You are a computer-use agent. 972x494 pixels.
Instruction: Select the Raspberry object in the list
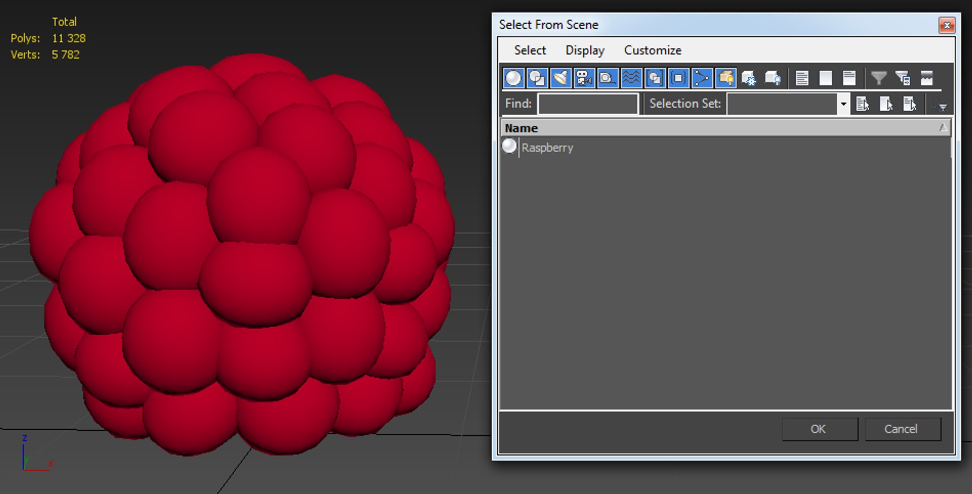[547, 148]
